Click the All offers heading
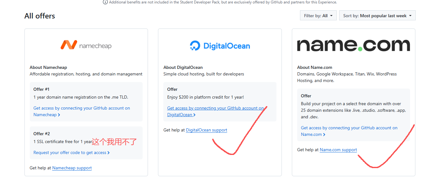Screen dimensions: 437x185 coord(40,16)
